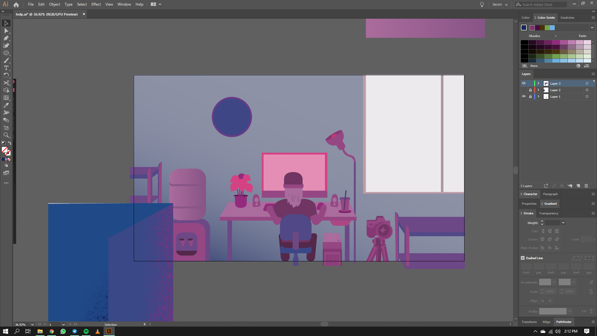Image resolution: width=597 pixels, height=336 pixels.
Task: Select the Pen tool
Action: [6, 38]
